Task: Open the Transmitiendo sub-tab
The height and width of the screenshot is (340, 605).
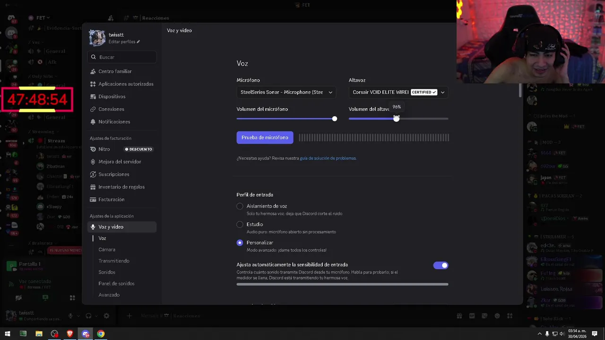Action: [x=114, y=261]
